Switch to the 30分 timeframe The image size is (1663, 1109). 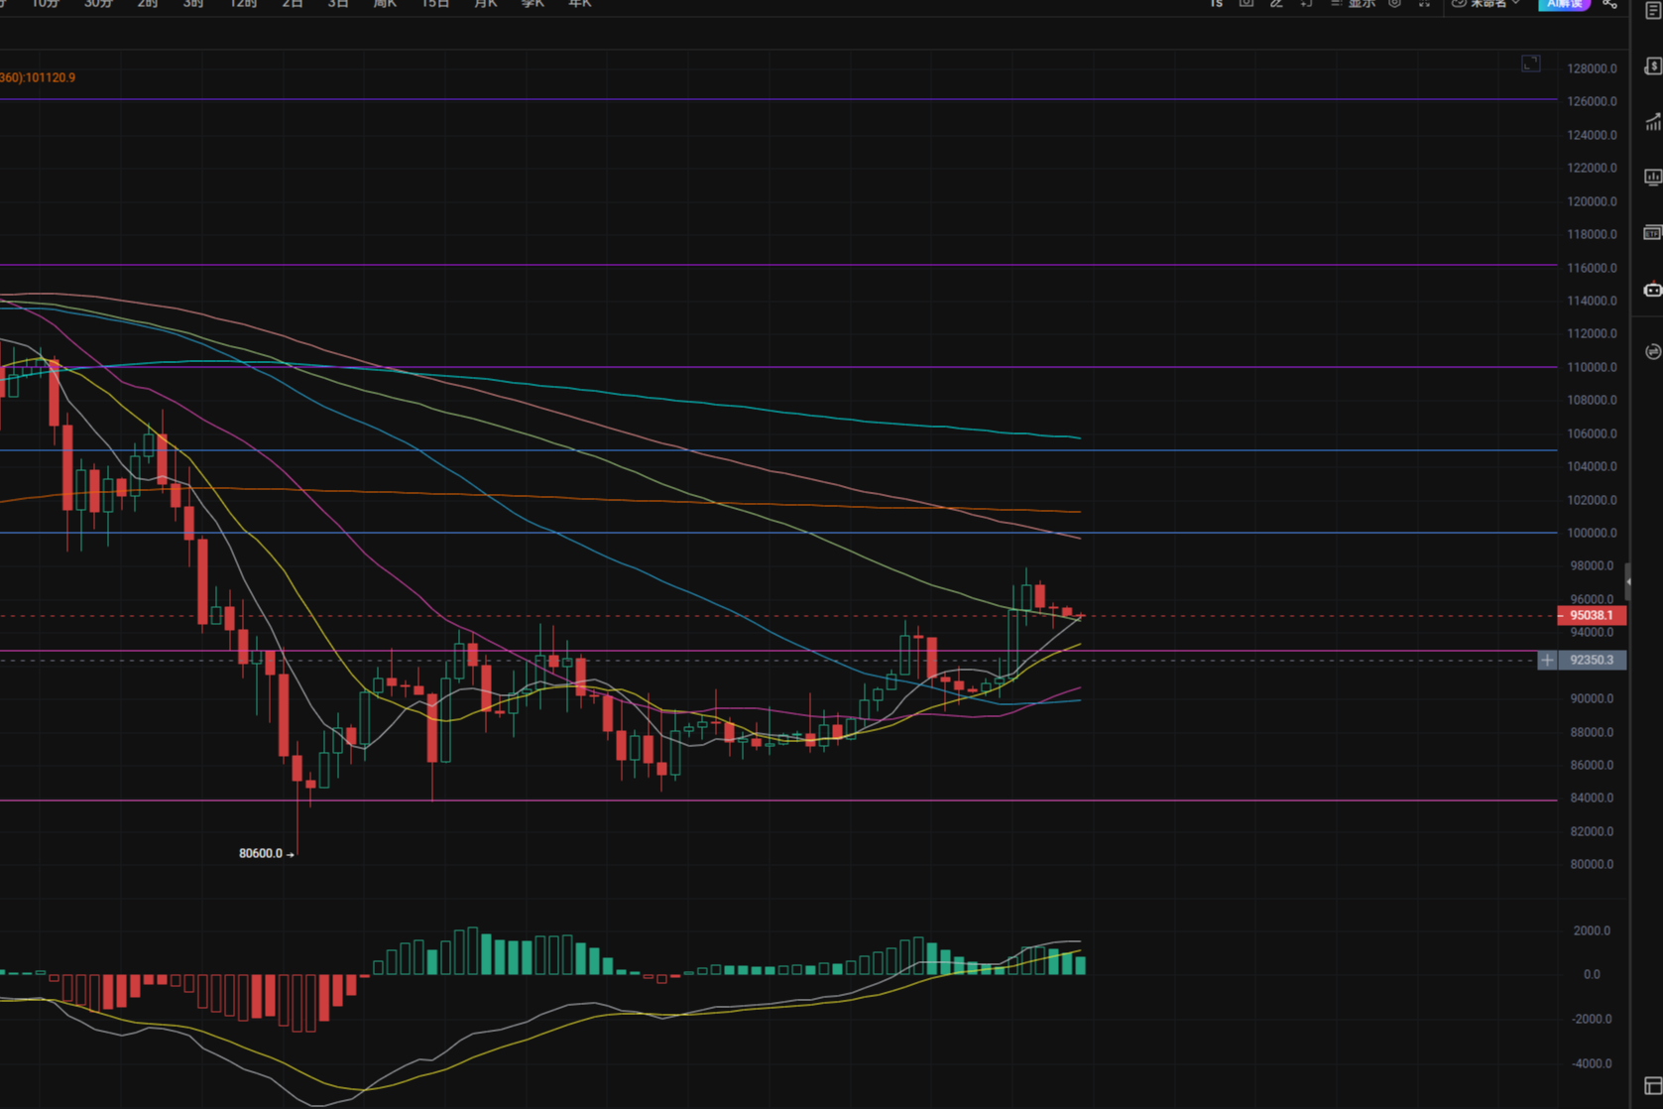click(98, 4)
